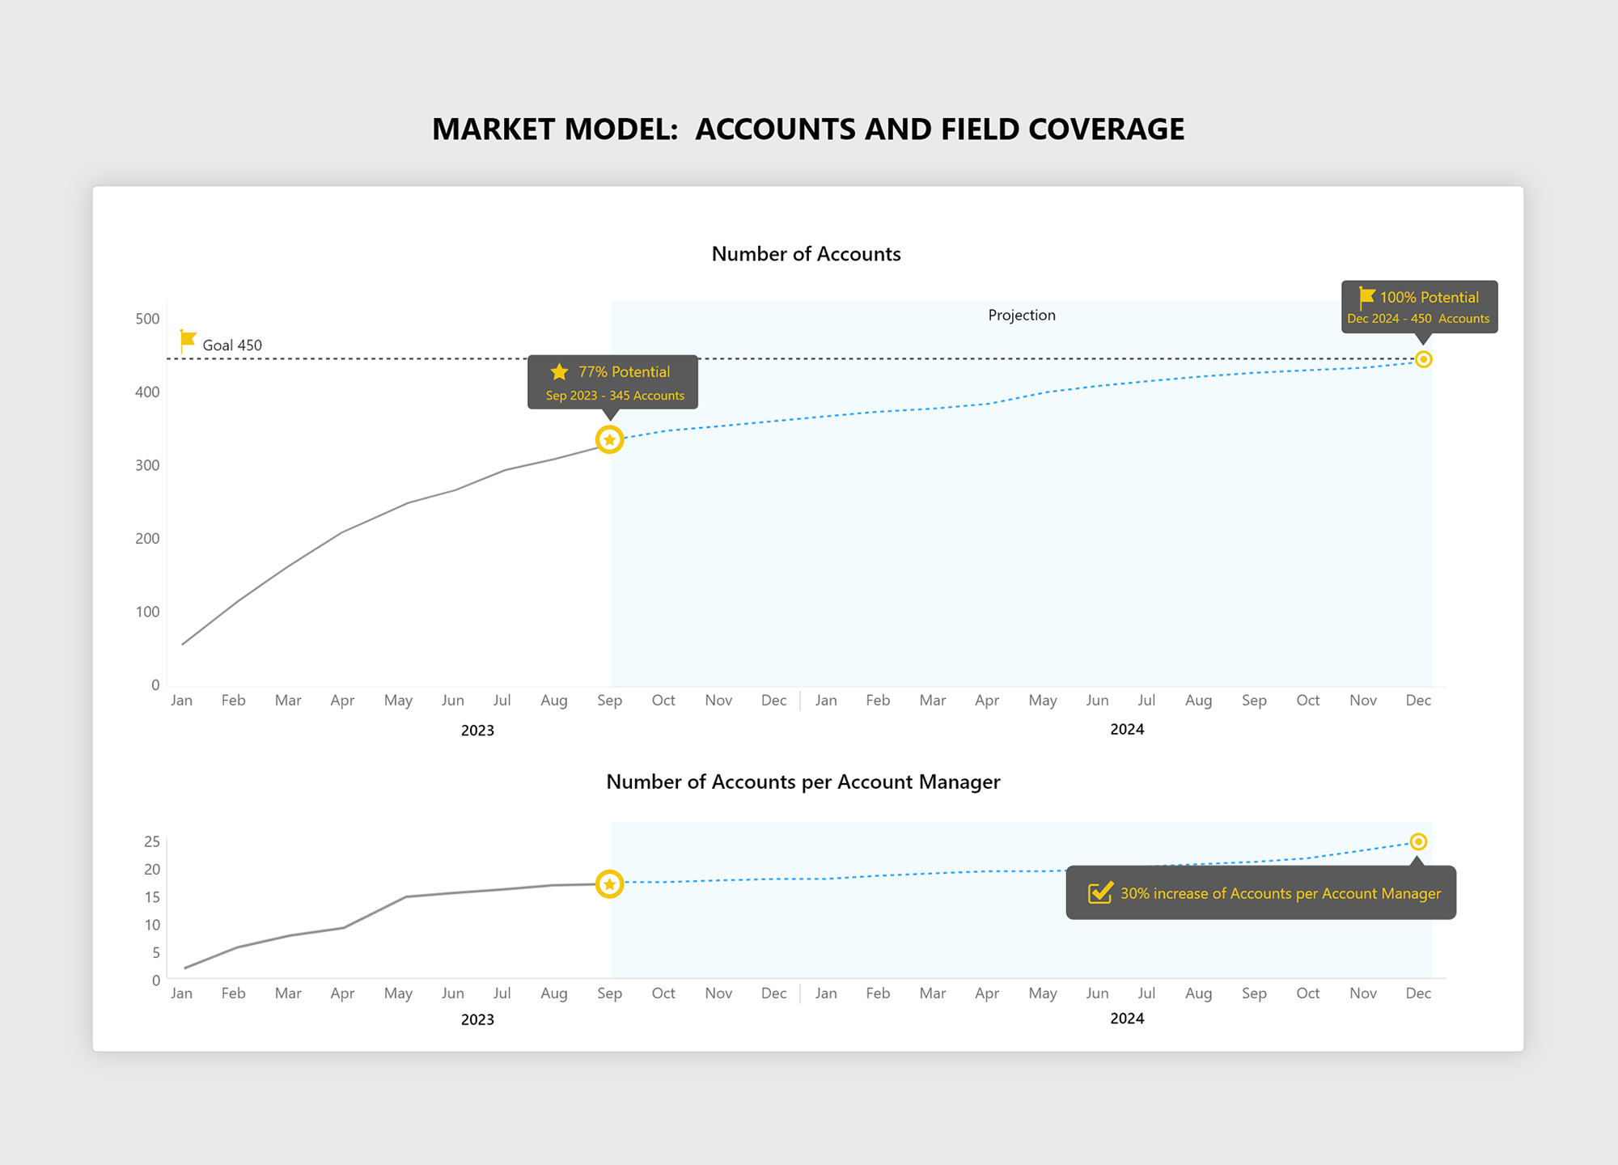The width and height of the screenshot is (1618, 1165).
Task: Click the Goal 450 text label
Action: (x=232, y=345)
